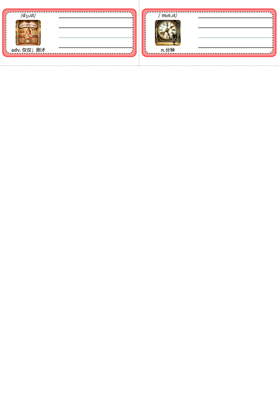Select the /dʒʌst/ phonetic text

click(x=28, y=16)
